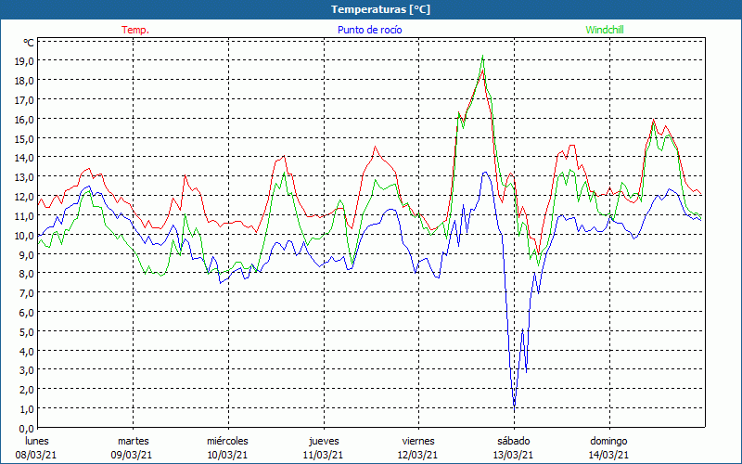The height and width of the screenshot is (464, 742).
Task: Click the 'miércoles' day label
Action: [x=227, y=441]
